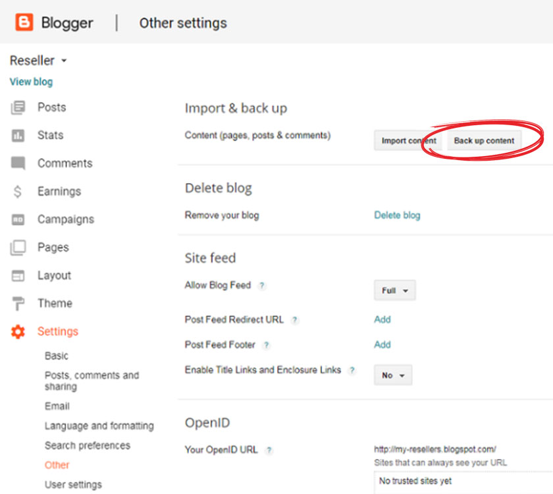The width and height of the screenshot is (553, 494).
Task: Open the Search preferences settings submenu
Action: [x=88, y=445]
